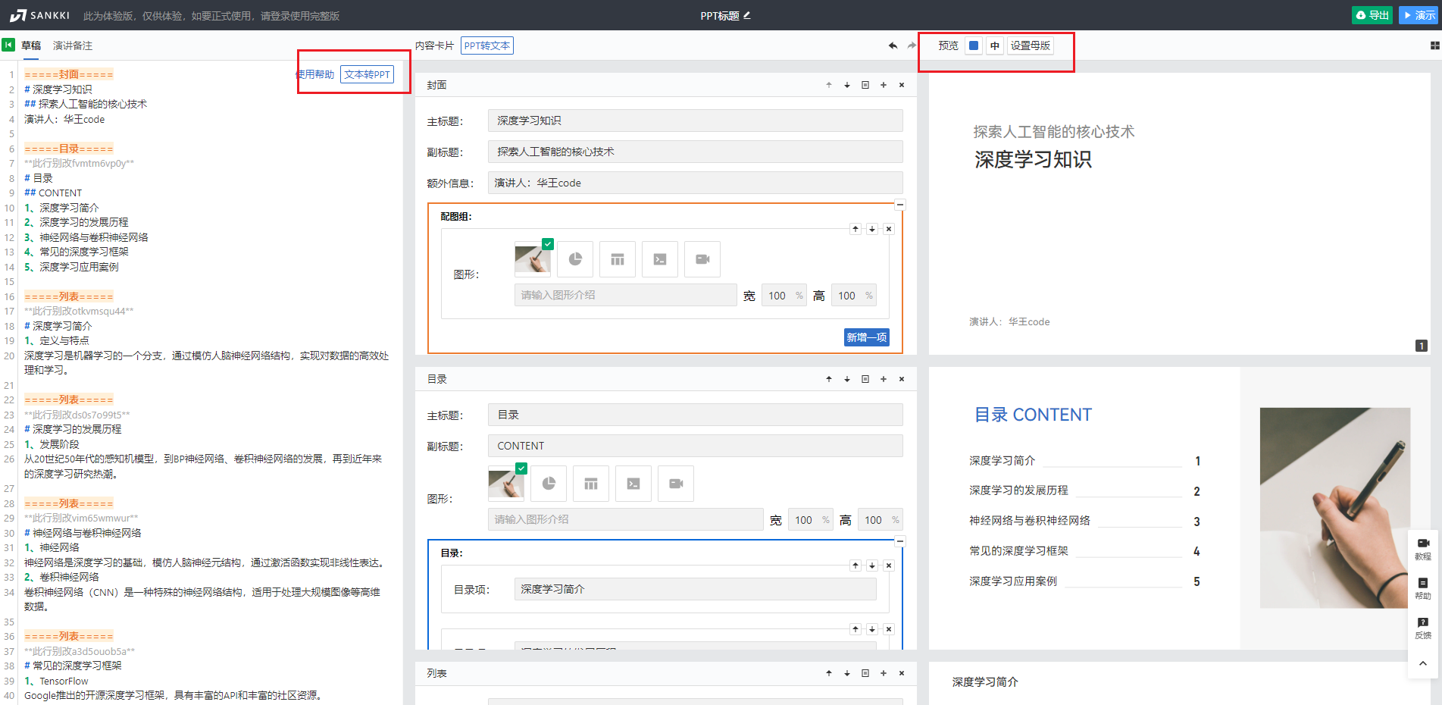
Task: Edit the PPT标题 pencil icon
Action: (747, 15)
